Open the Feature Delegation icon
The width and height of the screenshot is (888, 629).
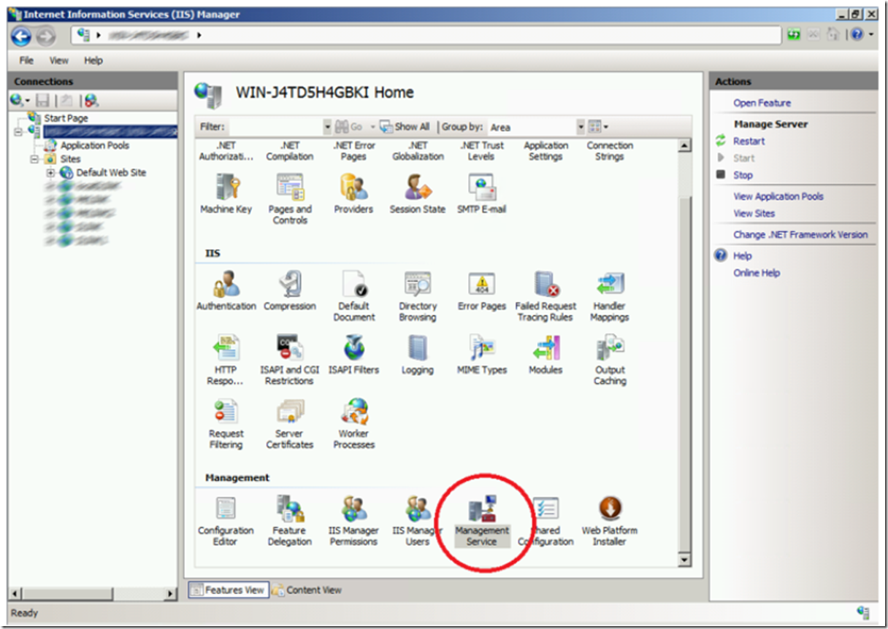click(x=290, y=521)
